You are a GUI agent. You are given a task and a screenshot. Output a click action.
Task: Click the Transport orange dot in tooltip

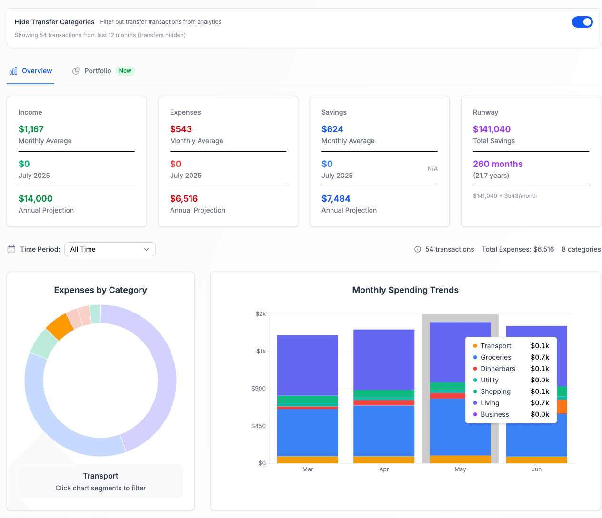coord(475,346)
